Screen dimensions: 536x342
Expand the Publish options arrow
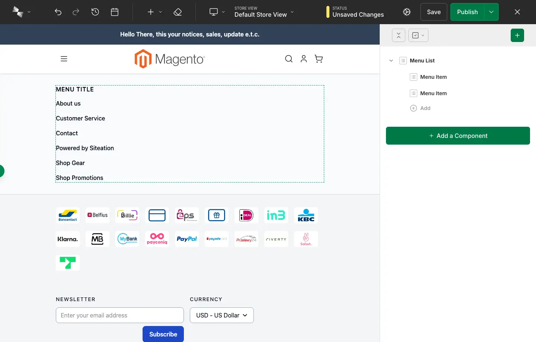[x=491, y=12]
